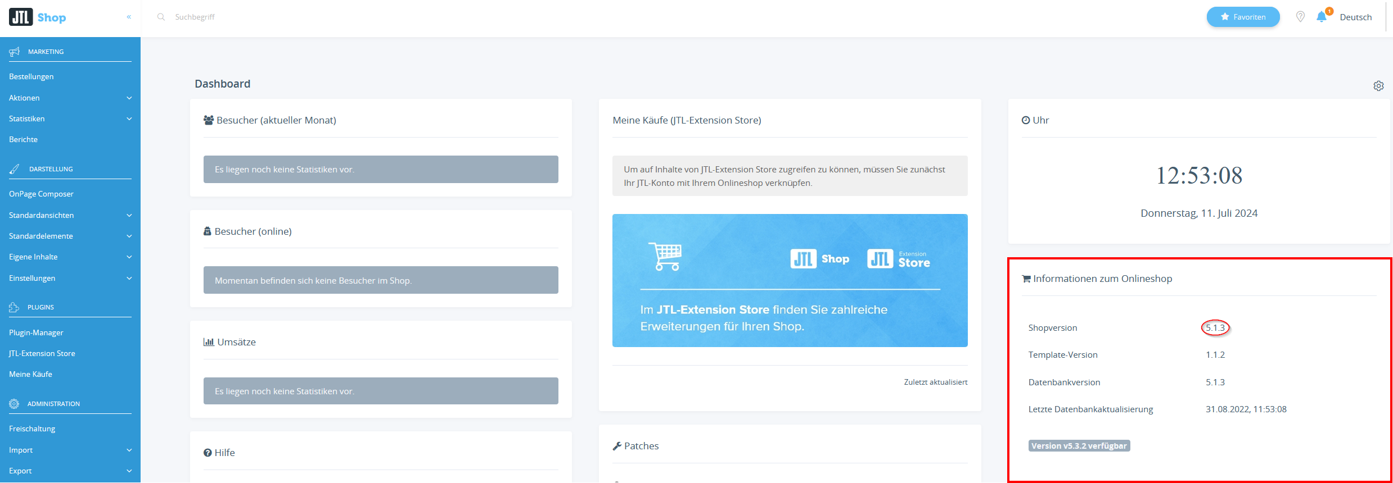Screen dimensions: 1393x483
Task: Click the search magnifier icon
Action: pos(161,17)
